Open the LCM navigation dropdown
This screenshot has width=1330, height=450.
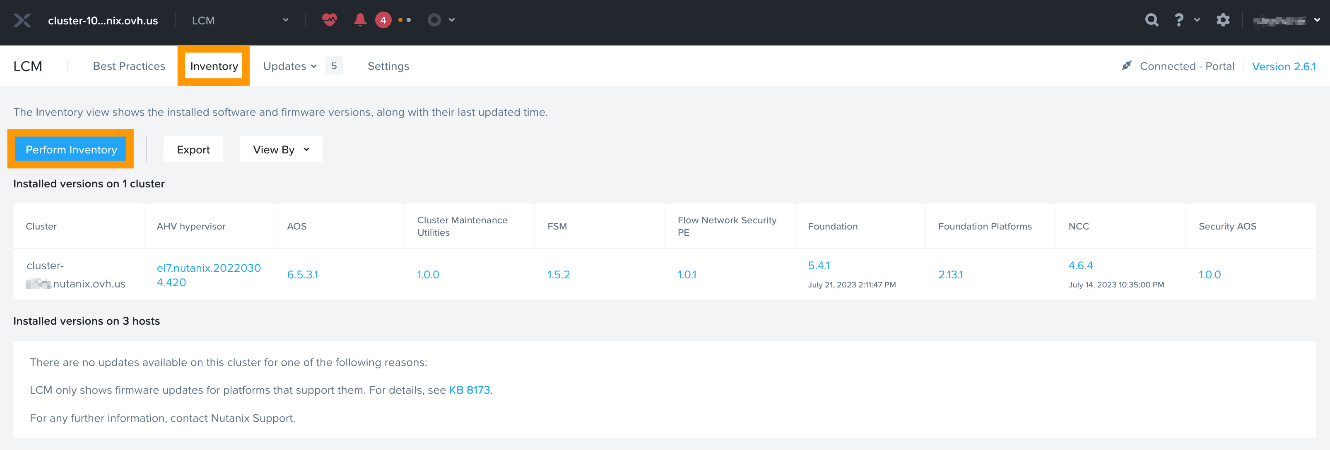pos(240,21)
